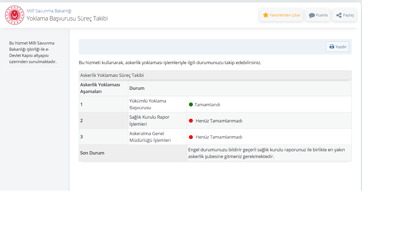This screenshot has width=414, height=233.
Task: Click the Askerlik Yoklaması Aşamaları column header
Action: pyautogui.click(x=100, y=88)
